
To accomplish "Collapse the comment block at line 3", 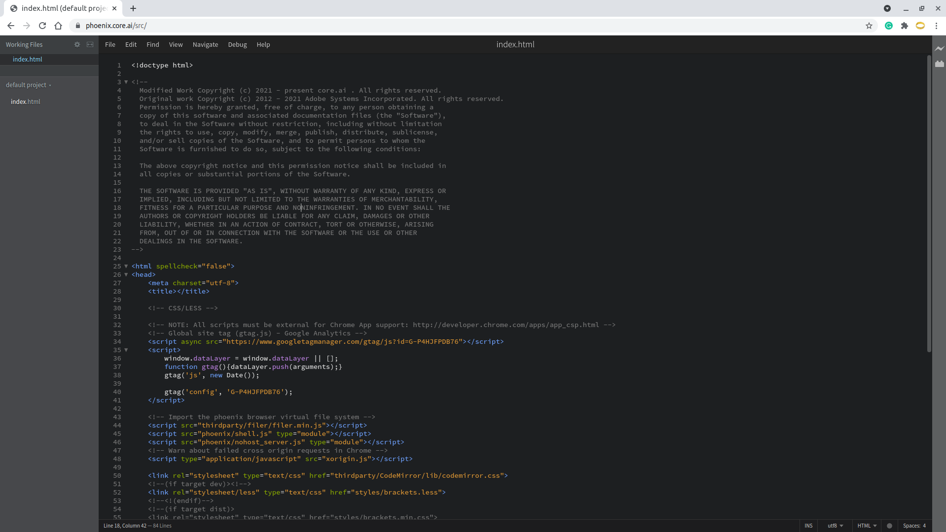I will click(126, 82).
